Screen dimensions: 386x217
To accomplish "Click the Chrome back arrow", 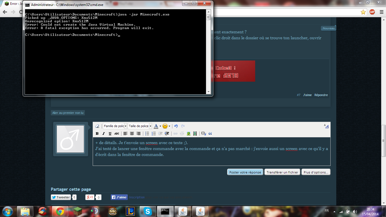I will (x=5, y=12).
